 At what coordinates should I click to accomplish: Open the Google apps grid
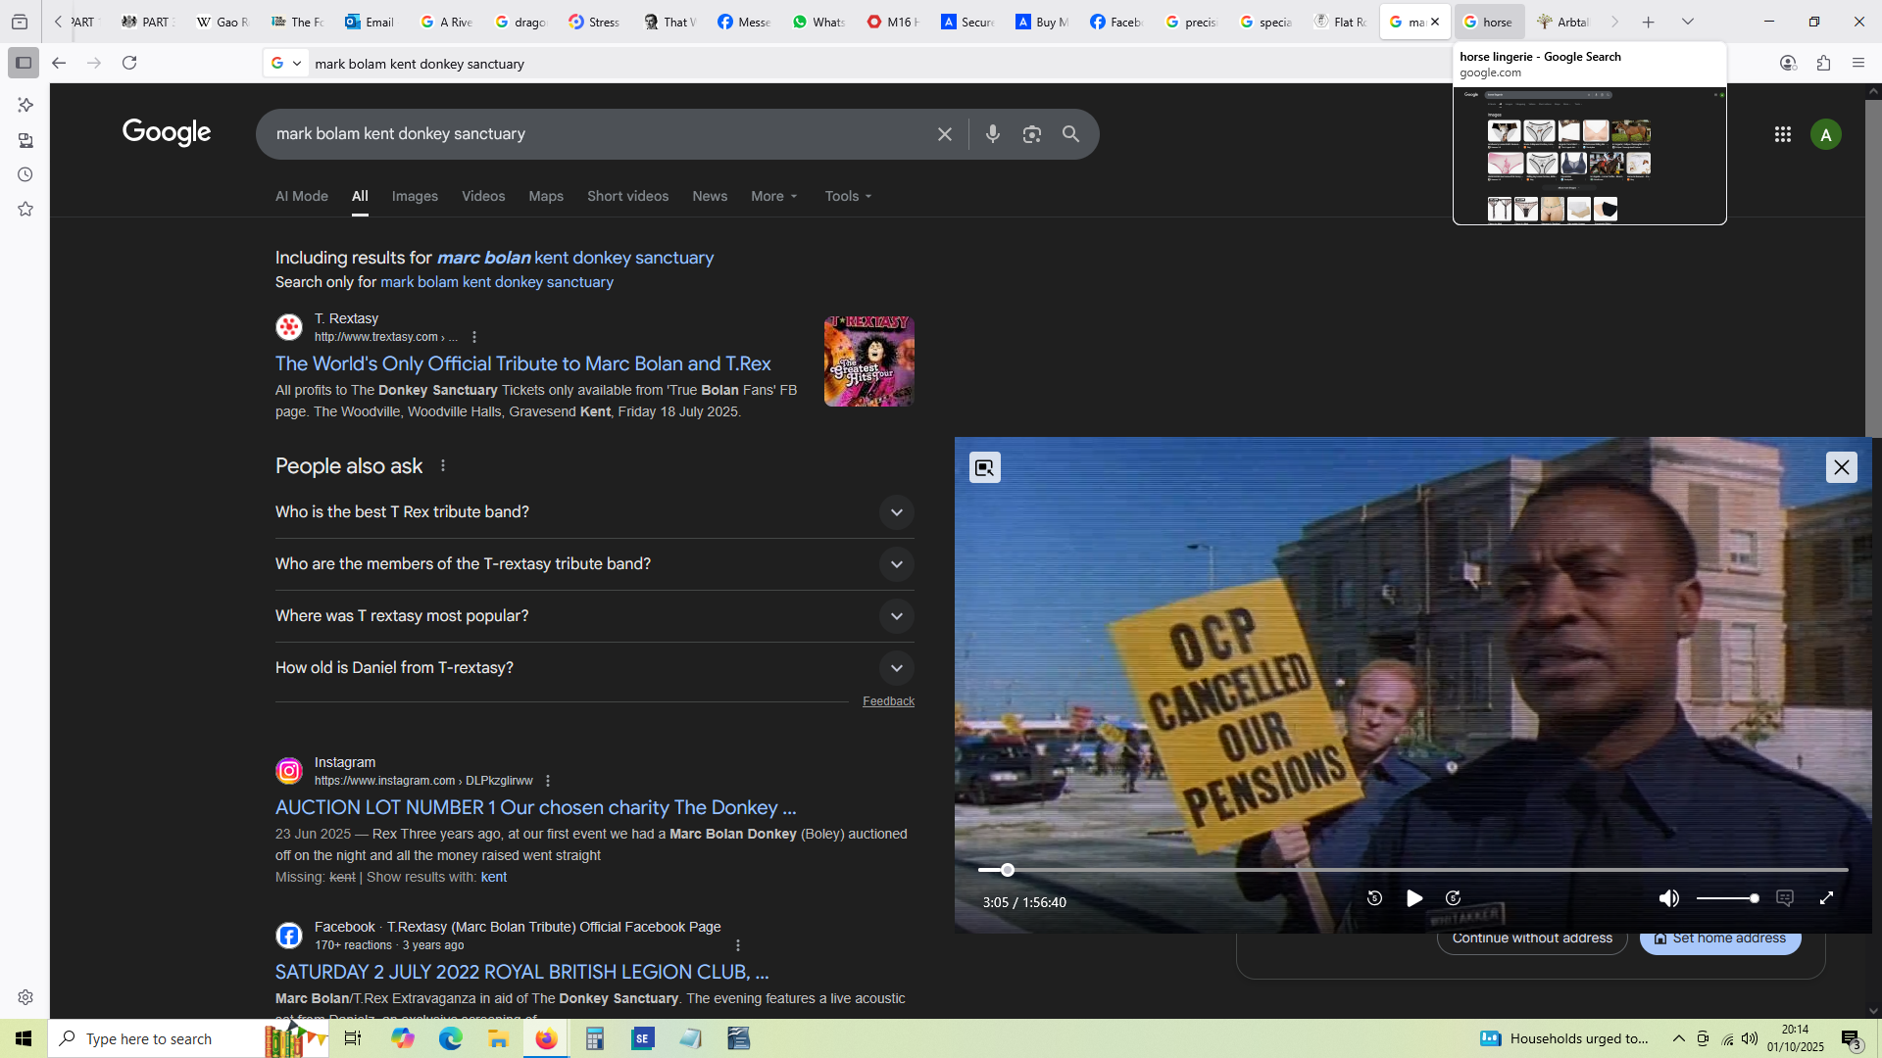(1782, 134)
